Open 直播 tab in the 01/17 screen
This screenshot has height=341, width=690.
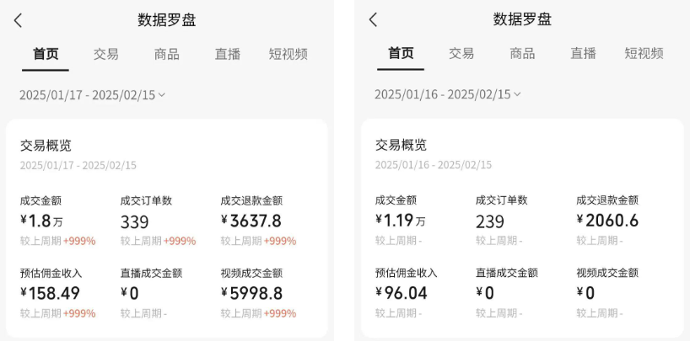228,54
